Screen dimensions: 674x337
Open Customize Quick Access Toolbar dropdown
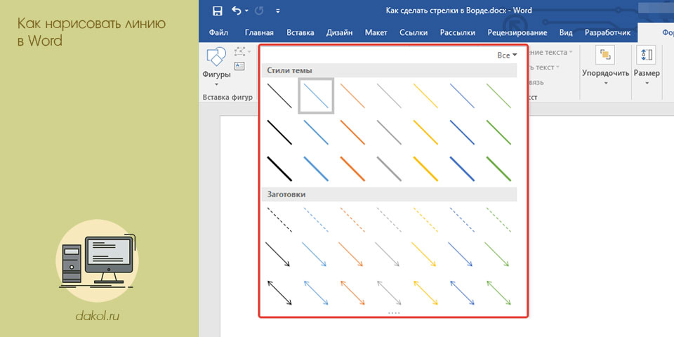(x=278, y=11)
